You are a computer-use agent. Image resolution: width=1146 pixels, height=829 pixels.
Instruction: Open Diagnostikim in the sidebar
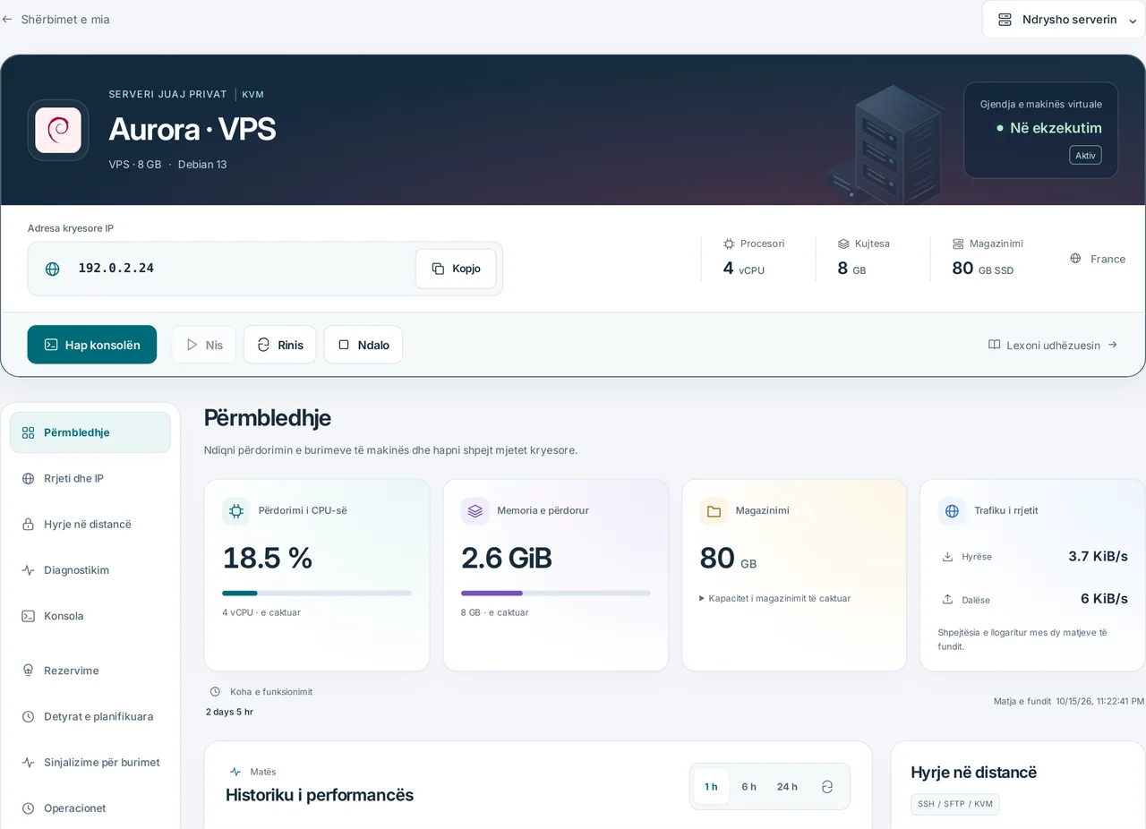click(90, 569)
